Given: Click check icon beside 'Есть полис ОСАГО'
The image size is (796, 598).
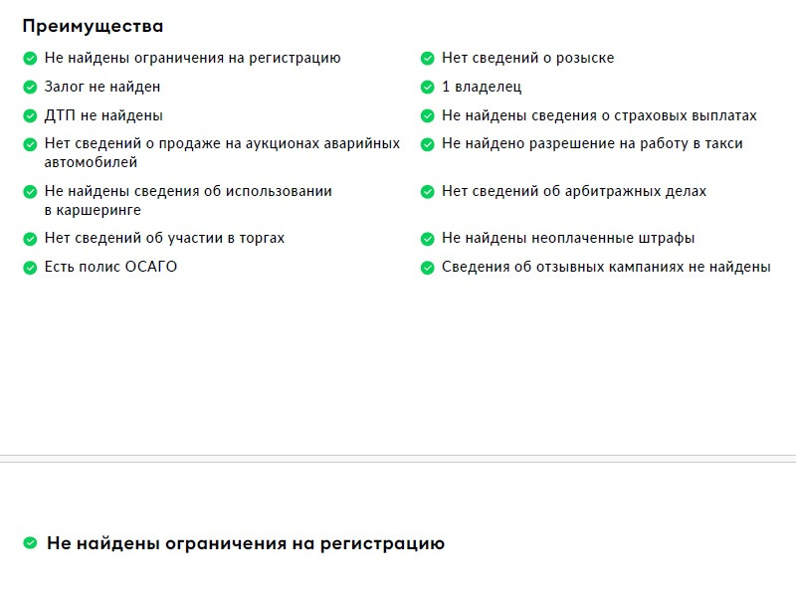Looking at the screenshot, I should tap(30, 268).
